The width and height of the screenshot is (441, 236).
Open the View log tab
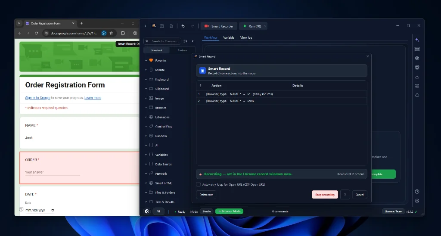tap(246, 37)
